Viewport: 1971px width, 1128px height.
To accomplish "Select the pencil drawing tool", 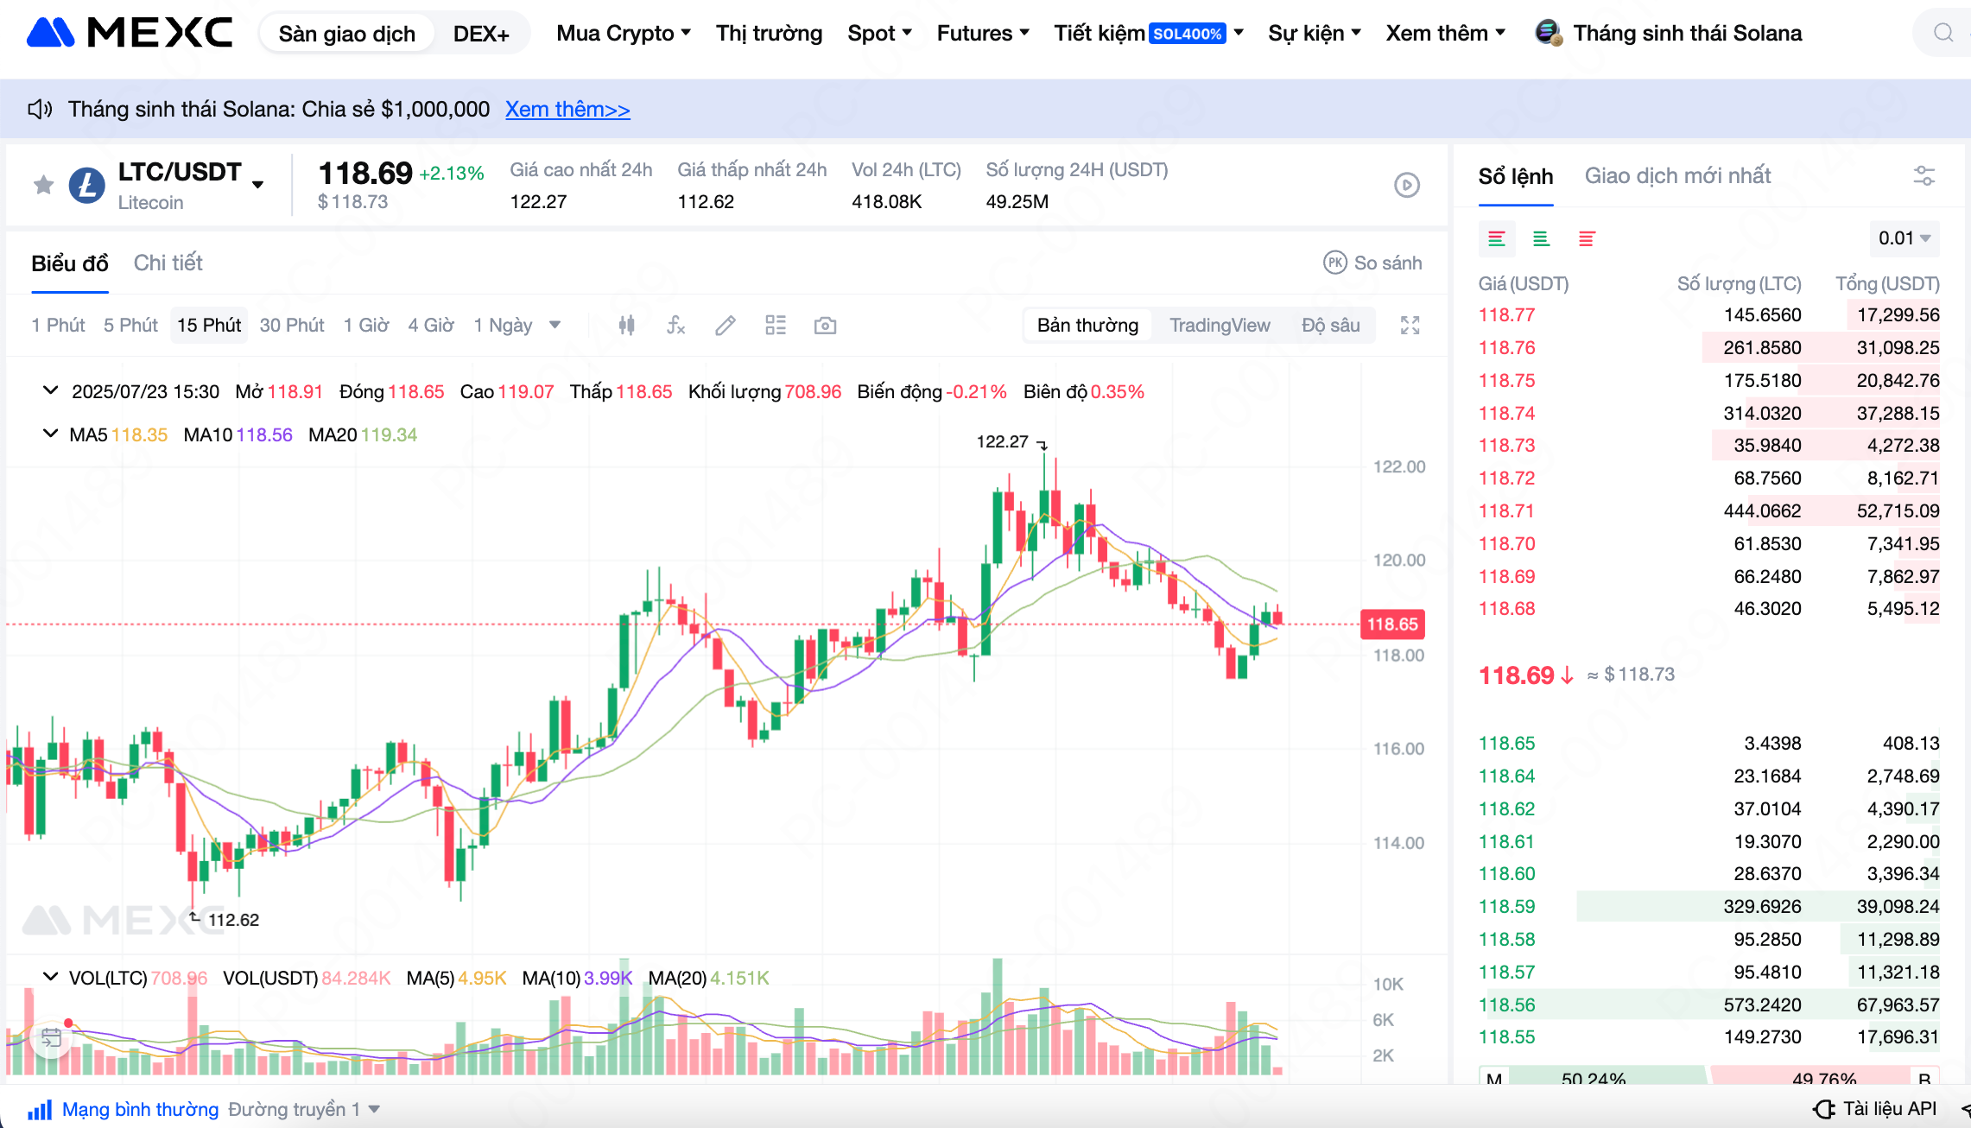I will click(726, 326).
